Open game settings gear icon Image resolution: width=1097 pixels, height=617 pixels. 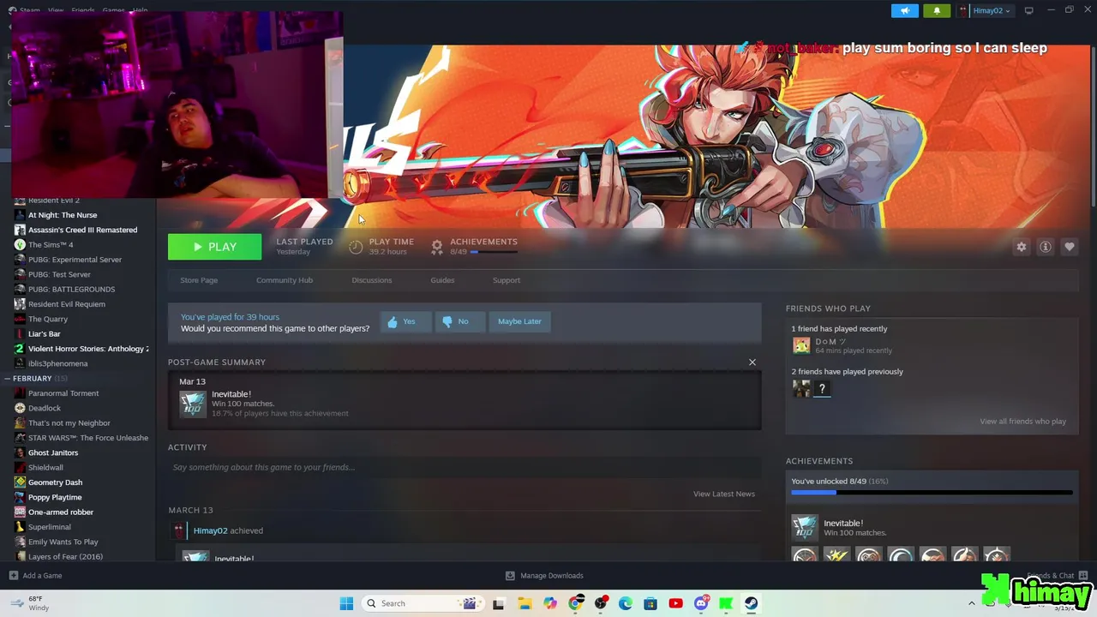tap(1022, 247)
